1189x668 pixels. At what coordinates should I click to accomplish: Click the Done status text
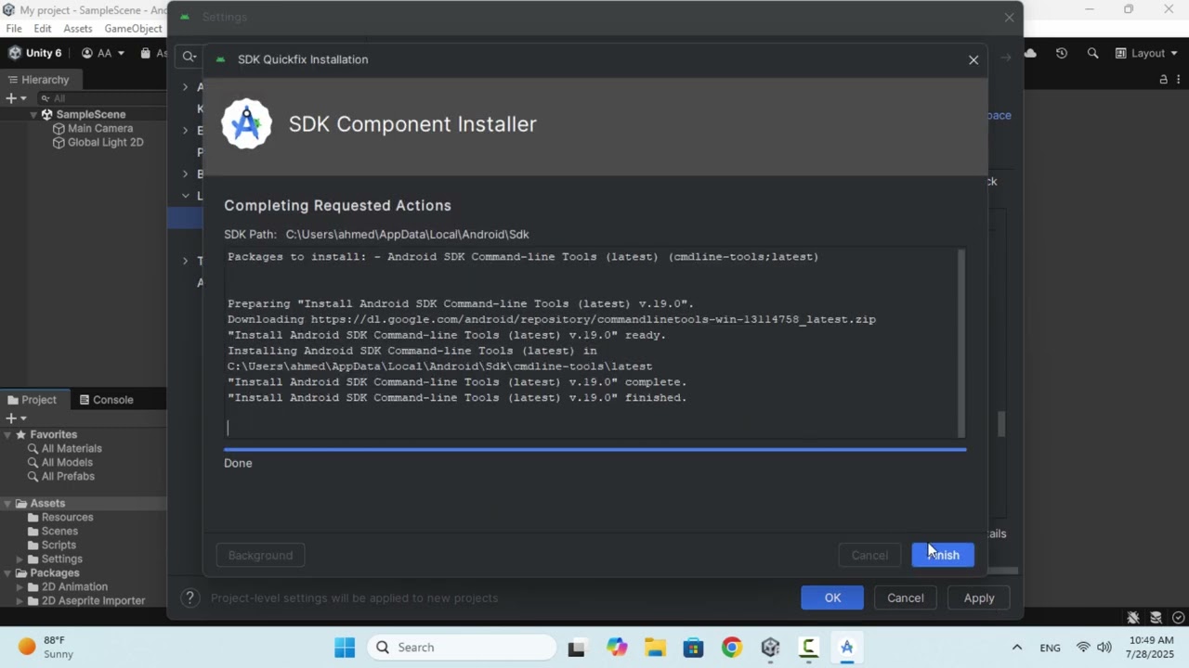coord(238,463)
